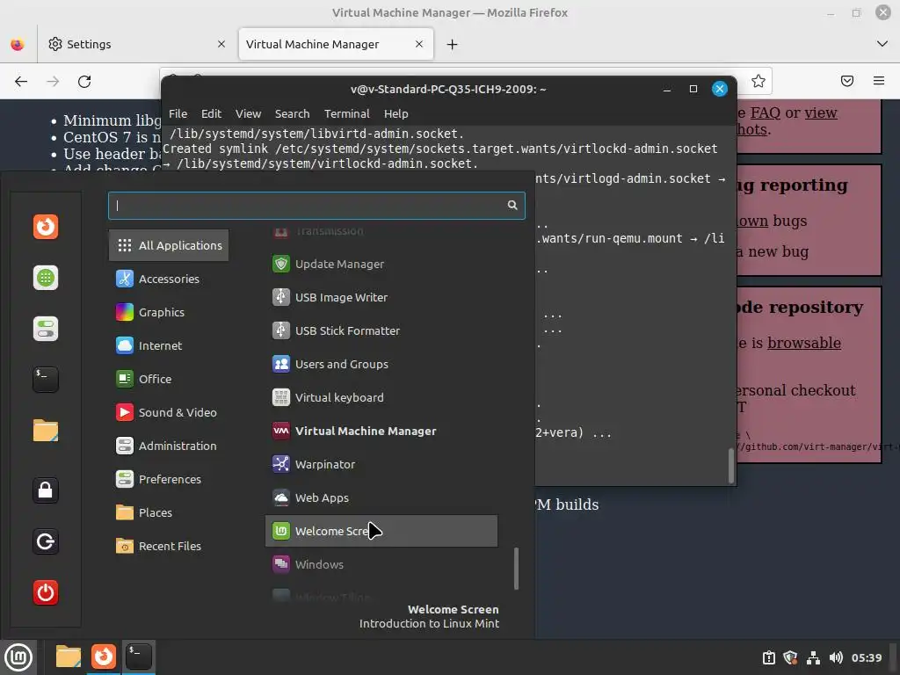Select Graphics category
This screenshot has width=900, height=675.
(x=169, y=312)
